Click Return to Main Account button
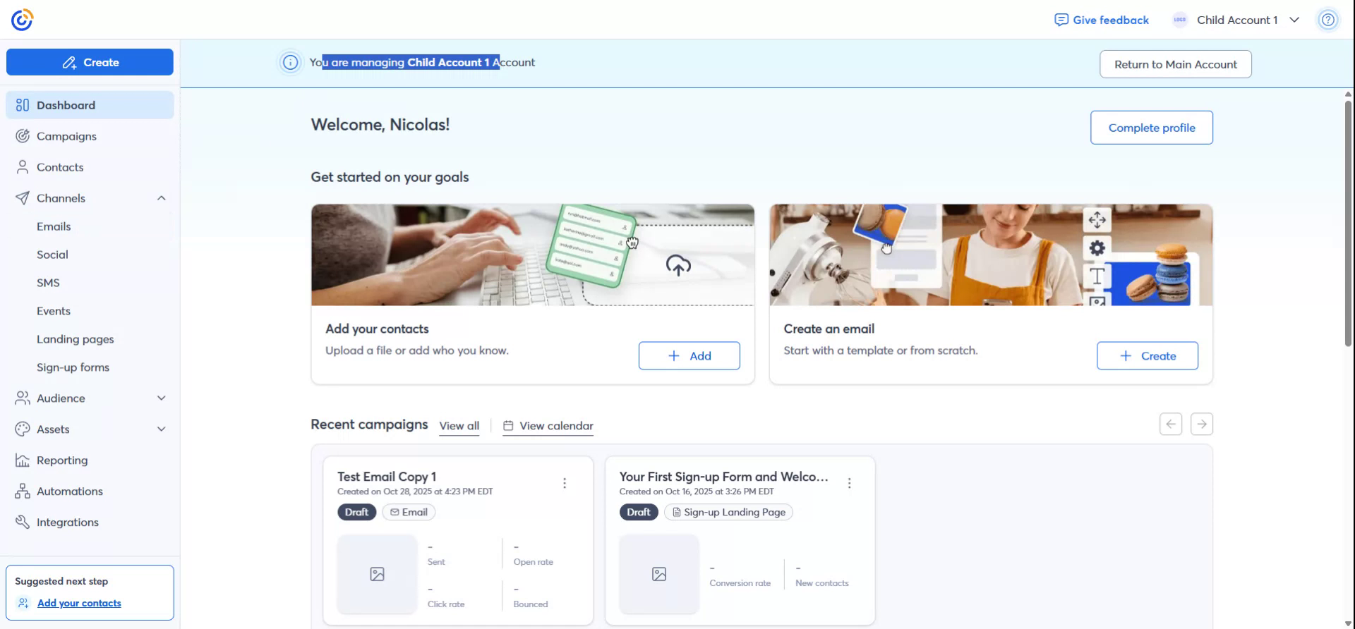Image resolution: width=1355 pixels, height=629 pixels. (x=1175, y=64)
